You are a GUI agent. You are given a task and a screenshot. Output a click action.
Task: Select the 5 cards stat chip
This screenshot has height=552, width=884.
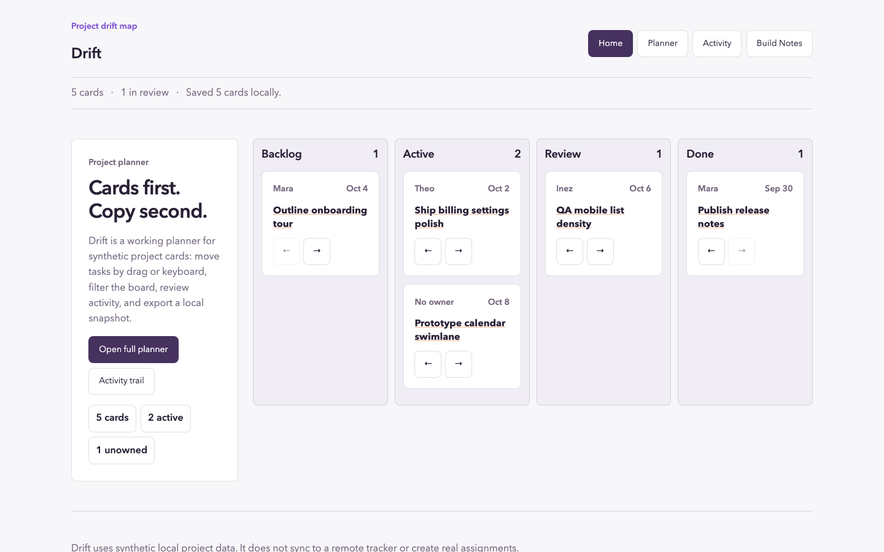(x=112, y=418)
